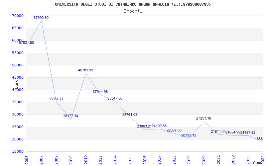The height and width of the screenshot is (166, 266).
Task: Click the x-axis year 2021
Action: click(x=218, y=160)
